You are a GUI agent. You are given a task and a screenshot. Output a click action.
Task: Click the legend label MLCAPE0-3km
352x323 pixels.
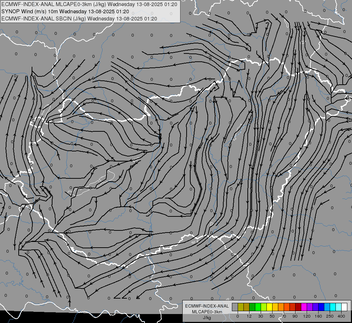(x=207, y=312)
